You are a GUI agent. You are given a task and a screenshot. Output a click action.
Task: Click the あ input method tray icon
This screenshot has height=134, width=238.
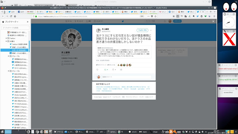coord(171,132)
